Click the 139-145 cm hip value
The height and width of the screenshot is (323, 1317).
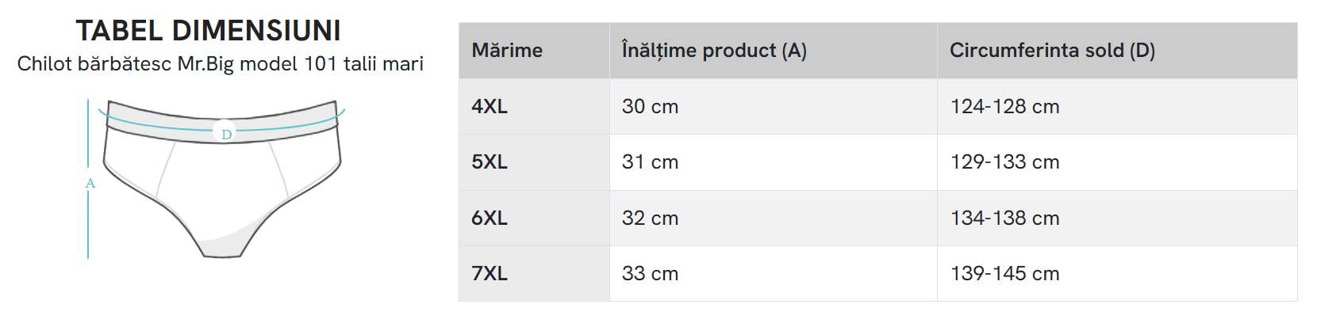[x=1004, y=274]
